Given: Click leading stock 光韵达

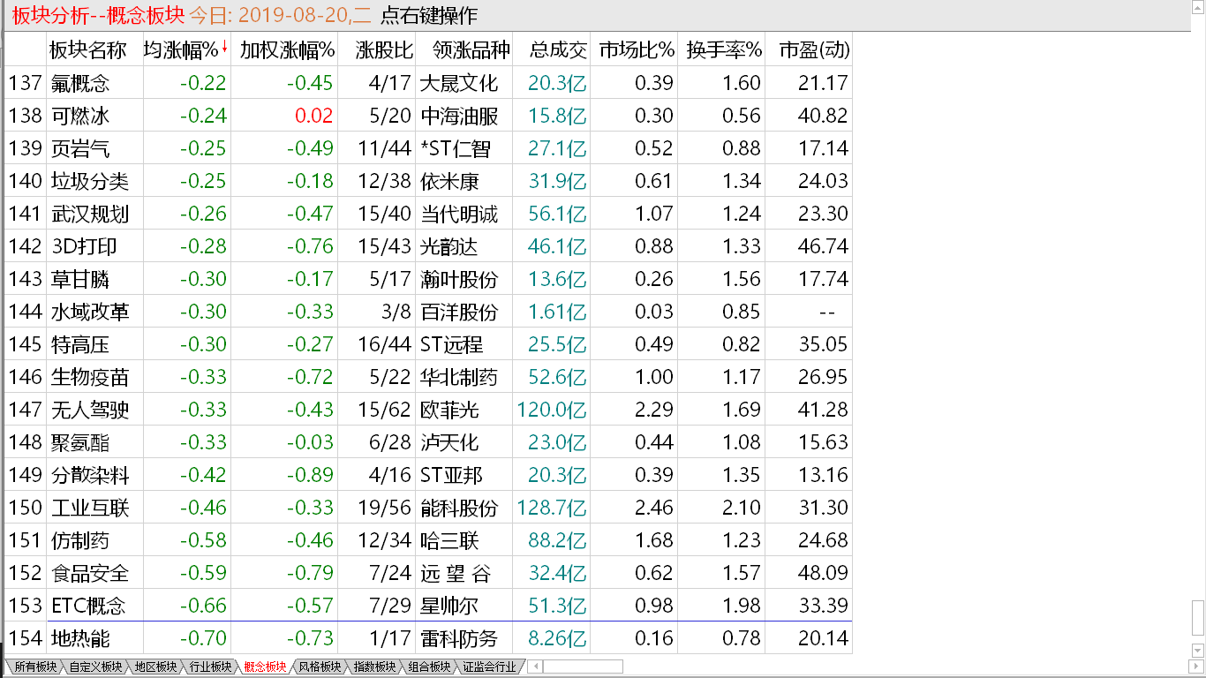Looking at the screenshot, I should pyautogui.click(x=449, y=246).
